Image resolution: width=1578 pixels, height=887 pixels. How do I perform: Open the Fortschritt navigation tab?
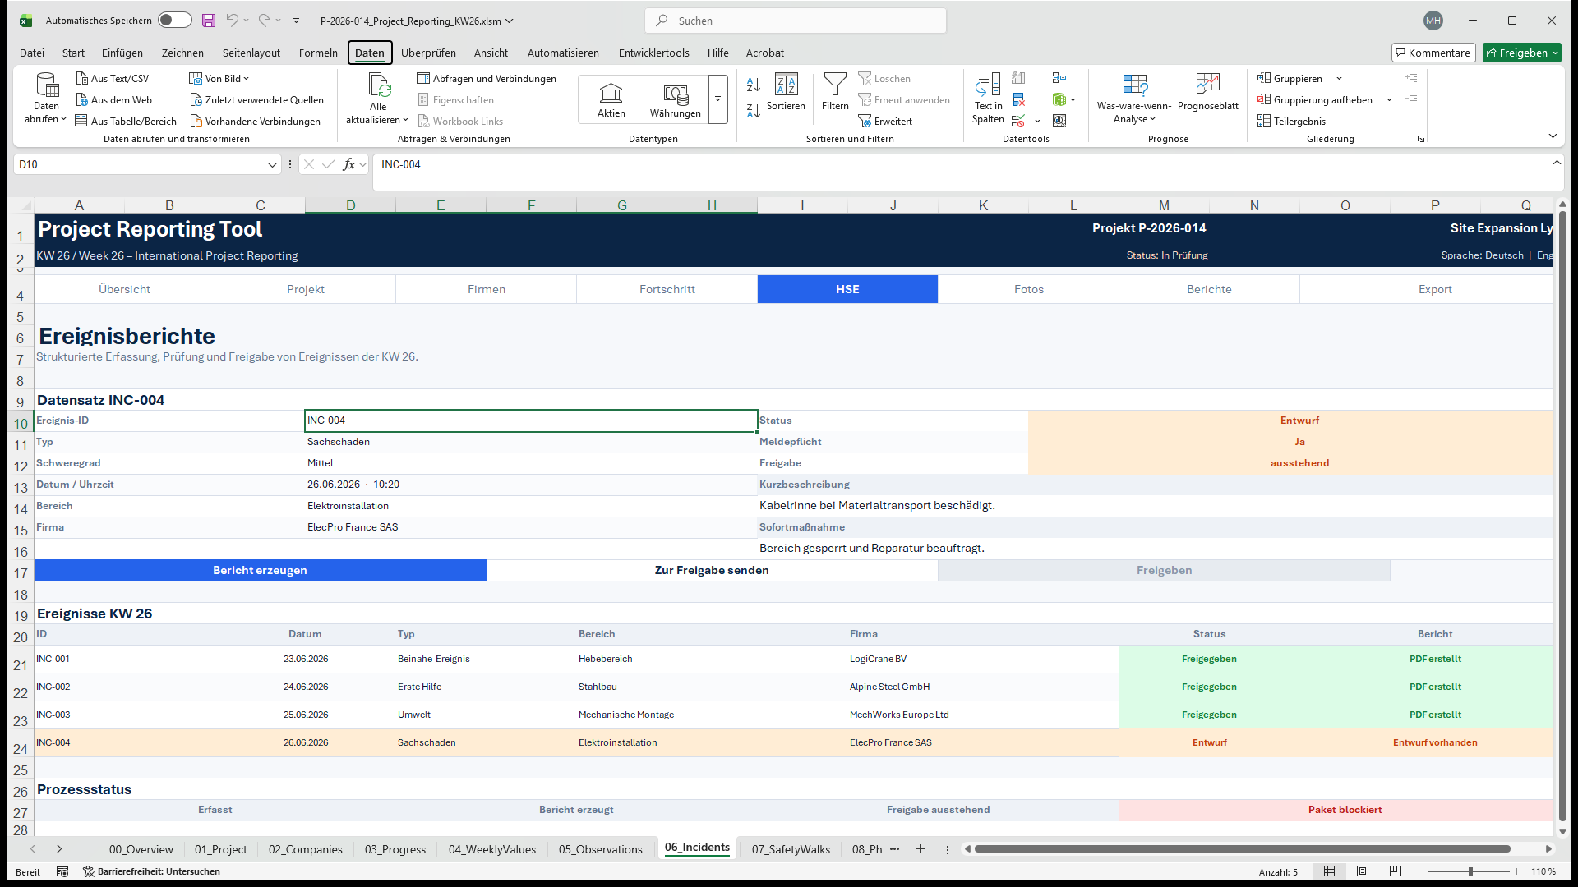point(667,289)
